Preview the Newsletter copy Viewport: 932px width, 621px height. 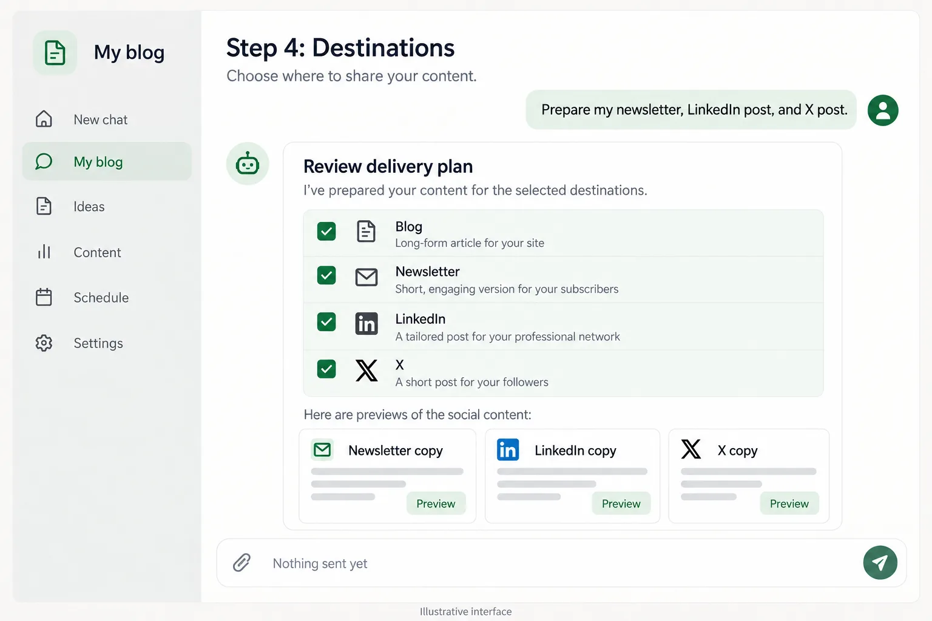[x=436, y=503]
